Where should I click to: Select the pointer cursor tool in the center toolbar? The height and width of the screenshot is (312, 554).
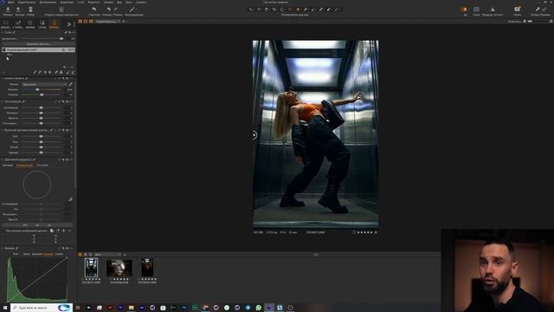pos(251,10)
